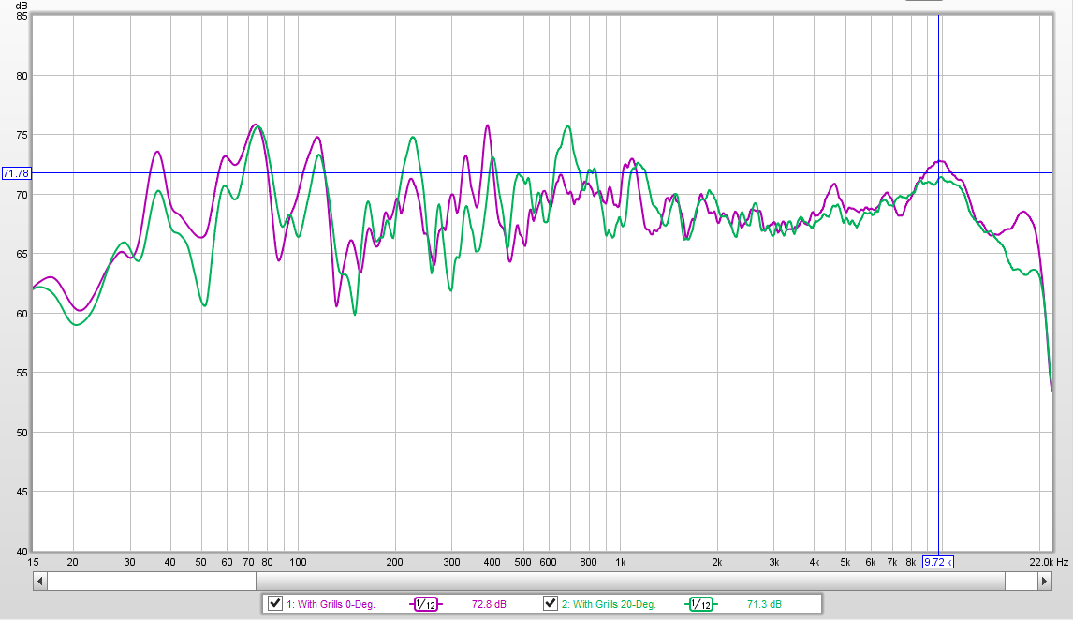Click the 9.72 k frequency cursor readout

pyautogui.click(x=937, y=562)
